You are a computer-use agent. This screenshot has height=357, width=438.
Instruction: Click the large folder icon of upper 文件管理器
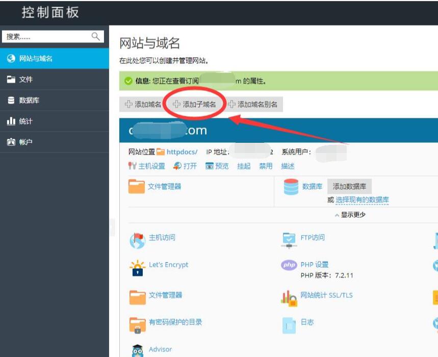pos(137,186)
